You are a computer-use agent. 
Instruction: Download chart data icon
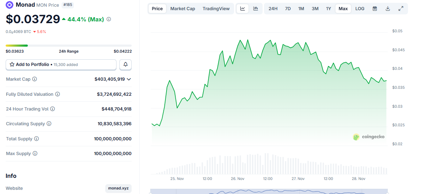[x=388, y=8]
